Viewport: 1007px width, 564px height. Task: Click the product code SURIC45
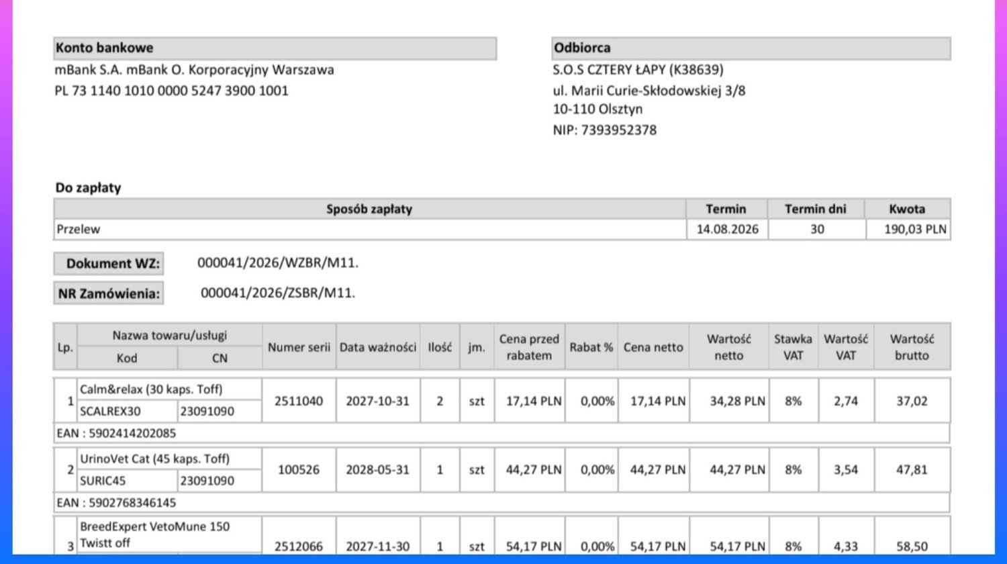[103, 481]
